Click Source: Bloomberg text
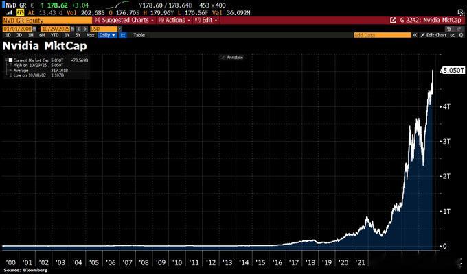 (x=25, y=270)
